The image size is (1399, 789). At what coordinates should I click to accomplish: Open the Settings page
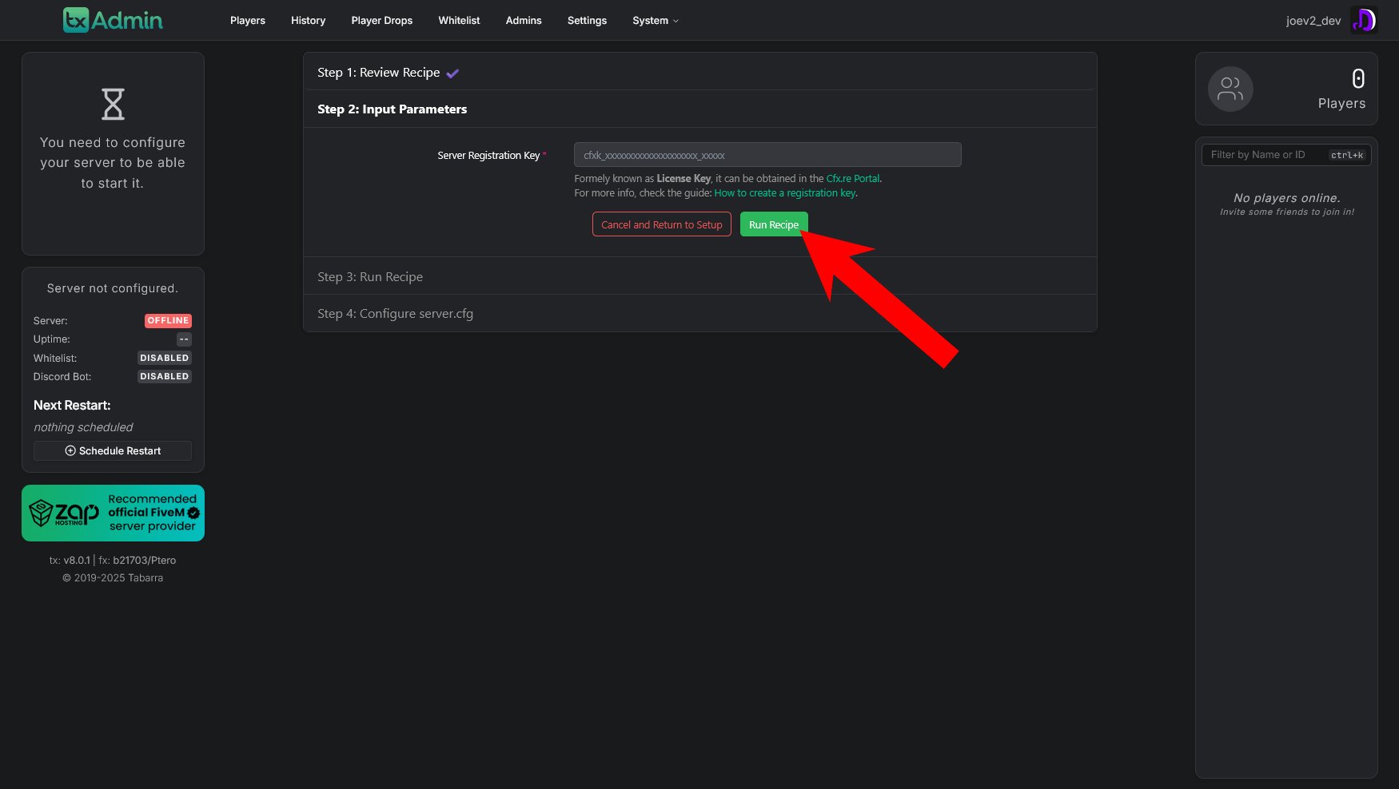pyautogui.click(x=587, y=21)
